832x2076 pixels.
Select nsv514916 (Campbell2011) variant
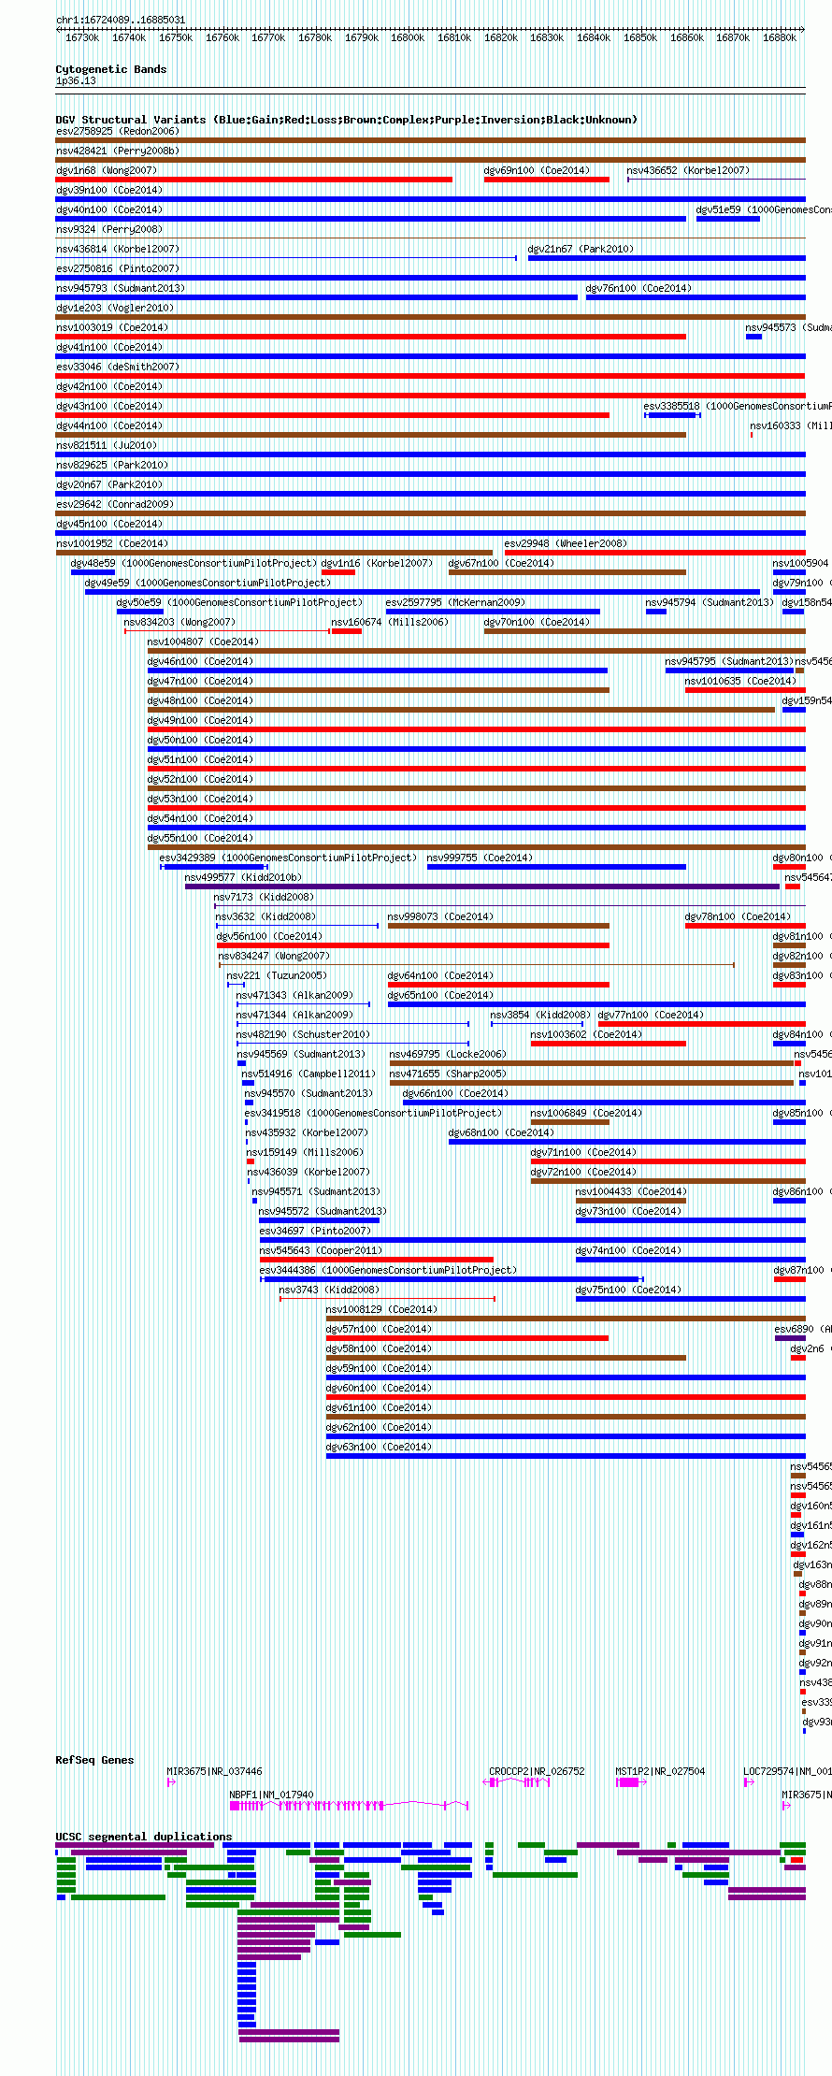pyautogui.click(x=308, y=1074)
